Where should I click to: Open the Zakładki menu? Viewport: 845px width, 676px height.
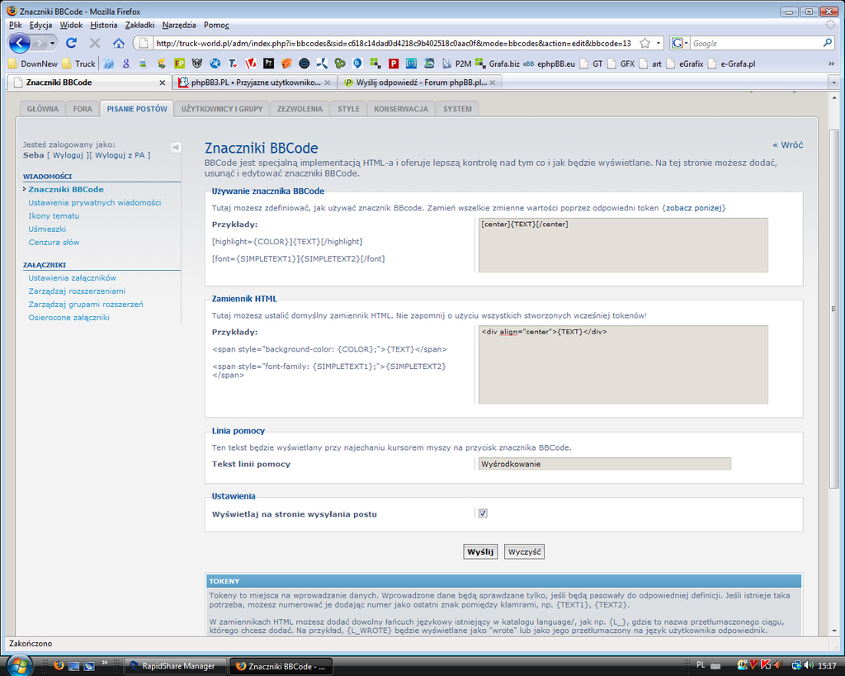[139, 25]
